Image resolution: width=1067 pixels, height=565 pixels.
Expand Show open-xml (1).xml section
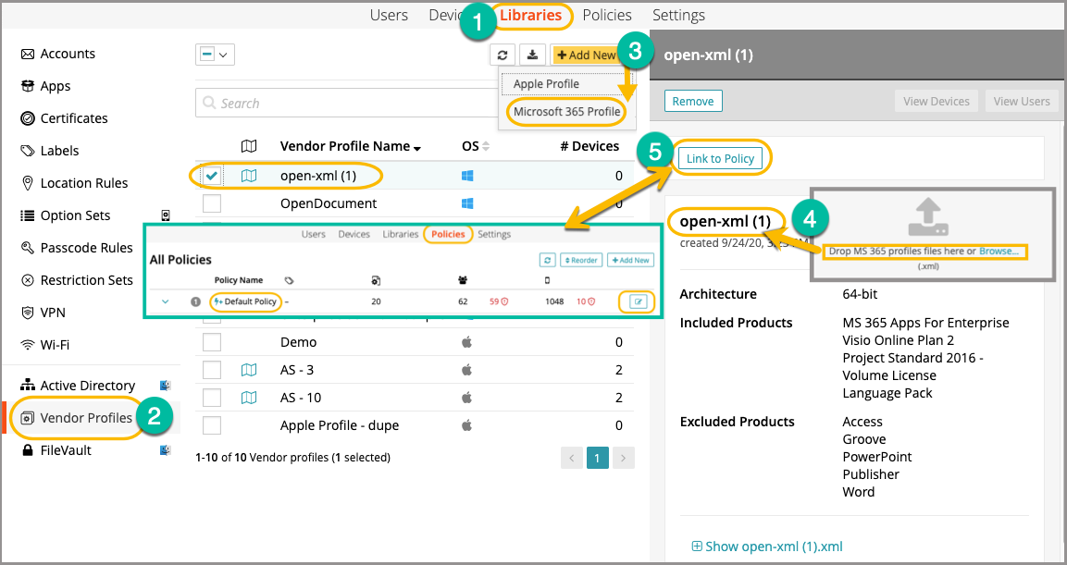click(767, 547)
